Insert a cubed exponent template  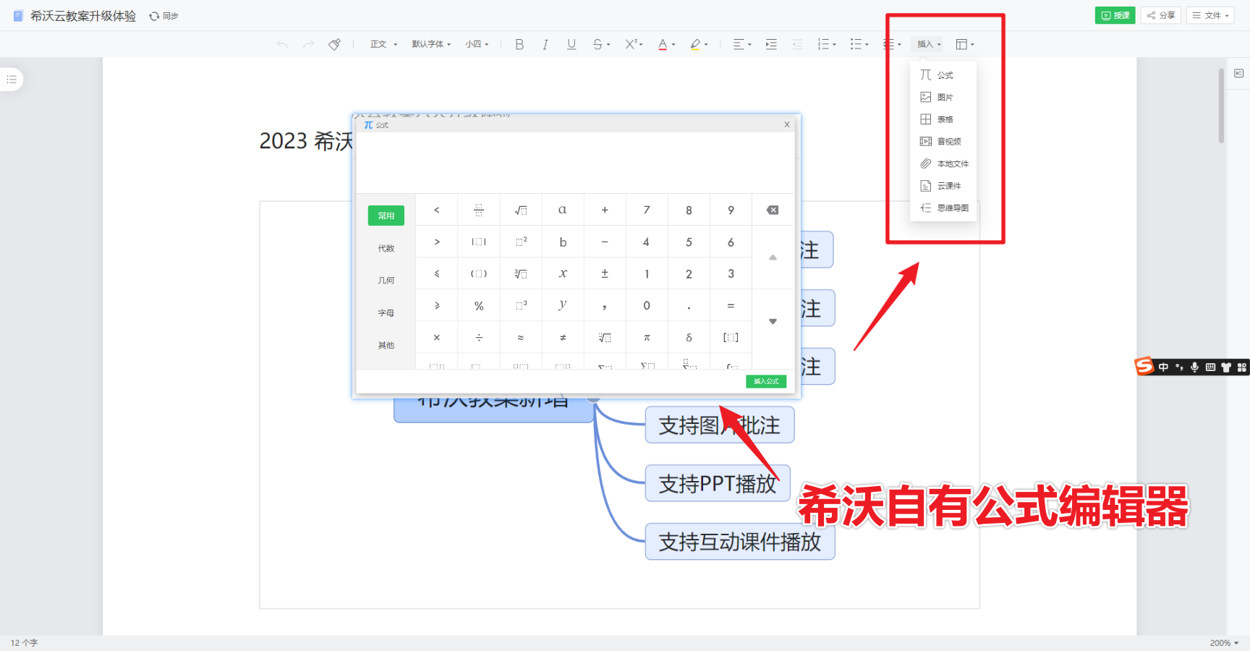coord(521,305)
